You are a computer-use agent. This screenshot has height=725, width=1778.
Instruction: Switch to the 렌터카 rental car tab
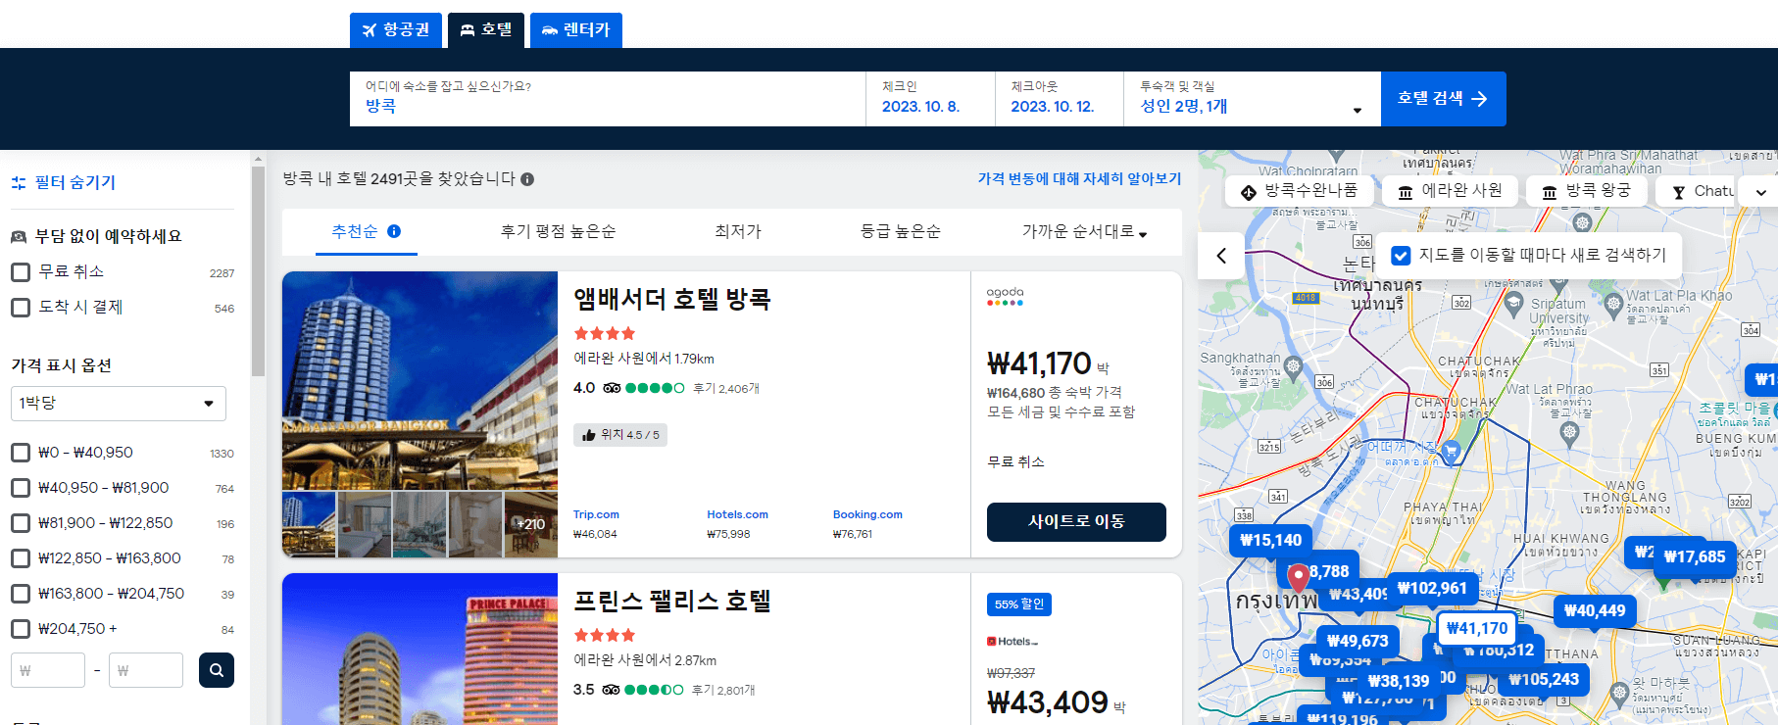pyautogui.click(x=576, y=30)
